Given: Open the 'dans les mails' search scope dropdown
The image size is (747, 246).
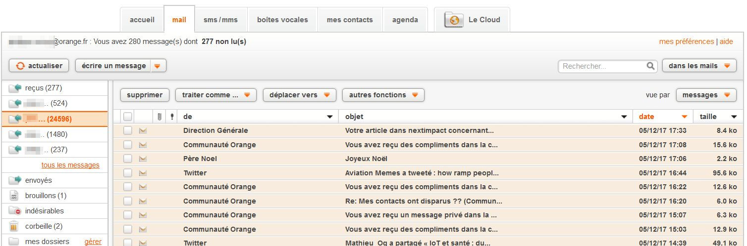Looking at the screenshot, I should click(698, 66).
